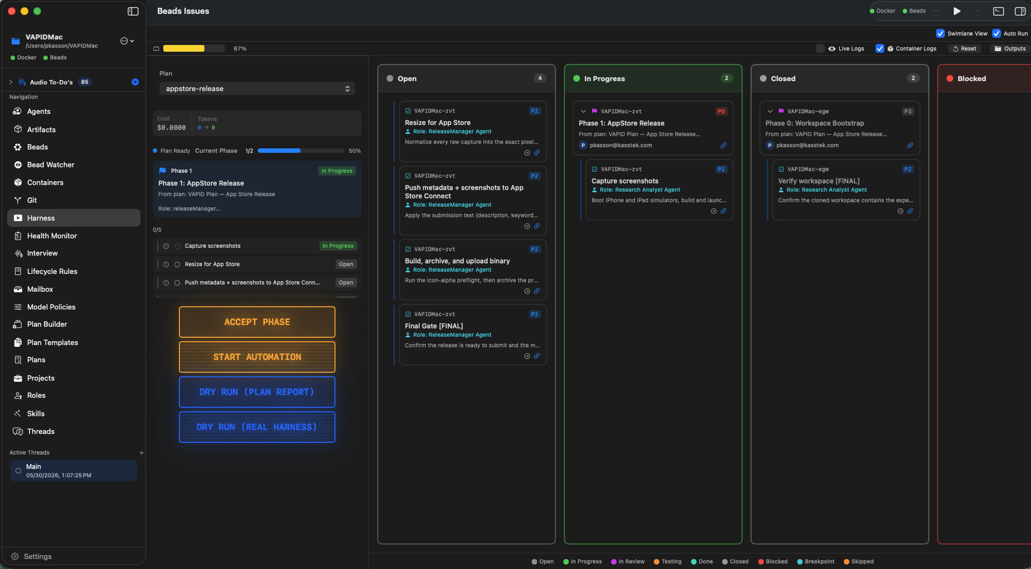
Task: Uncheck the Auto Run checkbox
Action: (997, 33)
